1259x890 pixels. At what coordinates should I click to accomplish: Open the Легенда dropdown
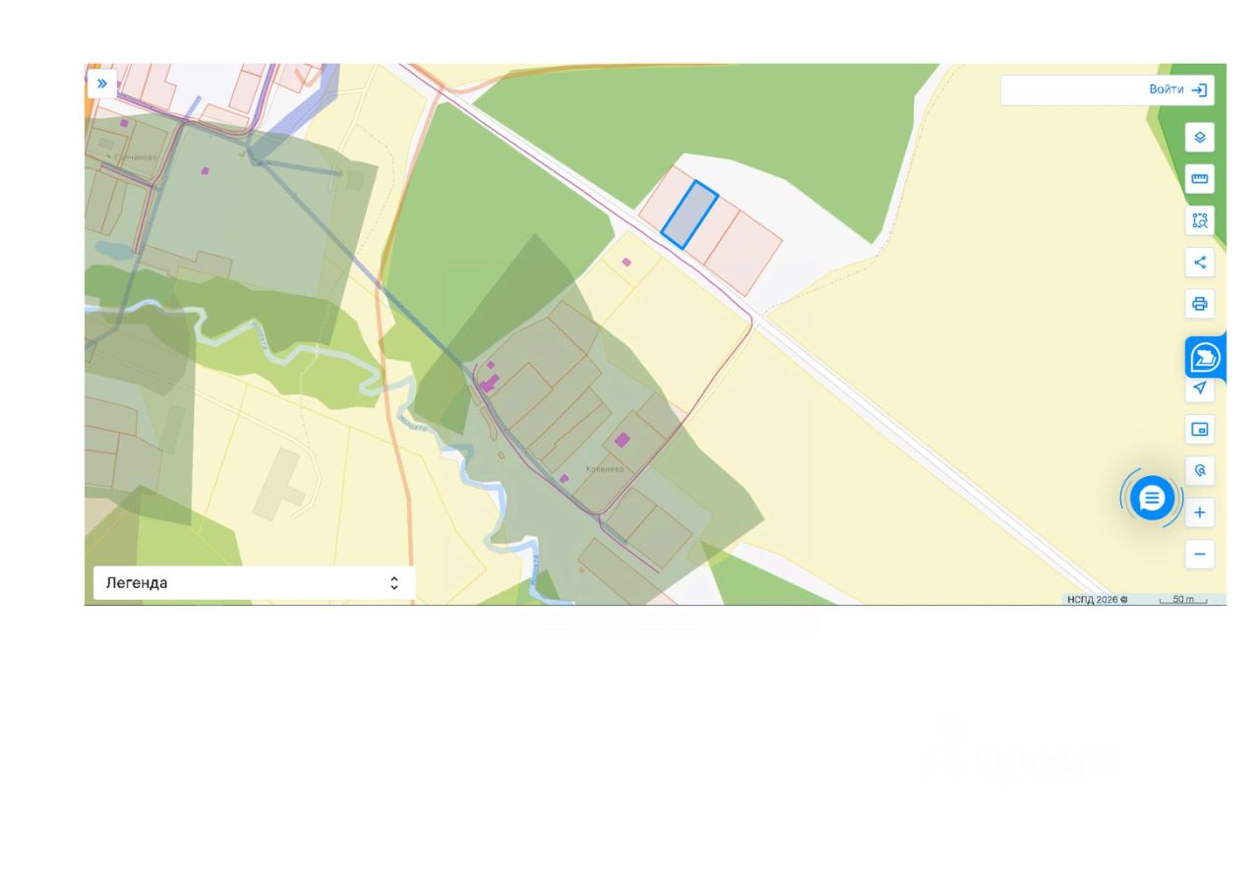[x=254, y=582]
